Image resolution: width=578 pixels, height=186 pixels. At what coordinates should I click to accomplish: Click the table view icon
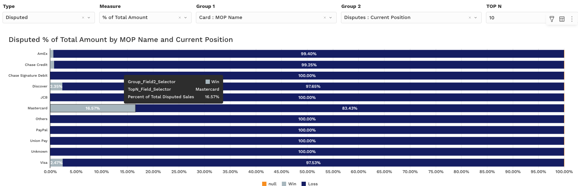tap(562, 19)
